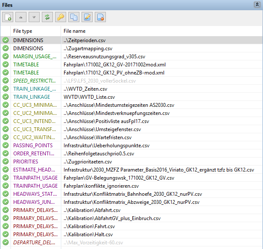This screenshot has width=263, height=249.
Task: Click the remove file icon
Action: pos(100,17)
